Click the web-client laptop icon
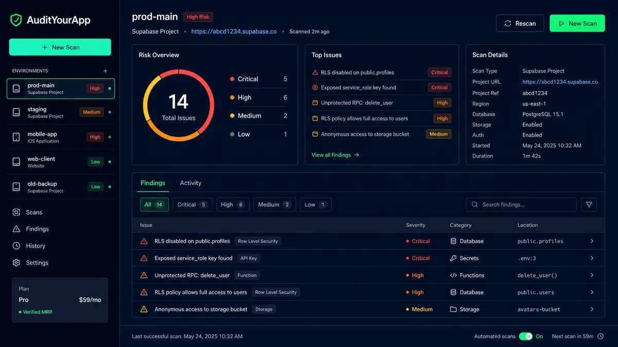The height and width of the screenshot is (347, 618). tap(16, 162)
